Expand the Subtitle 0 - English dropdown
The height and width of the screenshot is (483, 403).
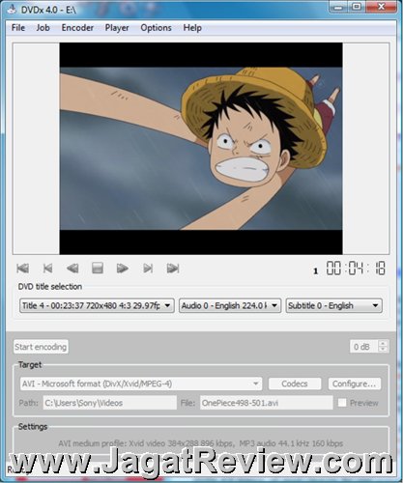(x=334, y=305)
